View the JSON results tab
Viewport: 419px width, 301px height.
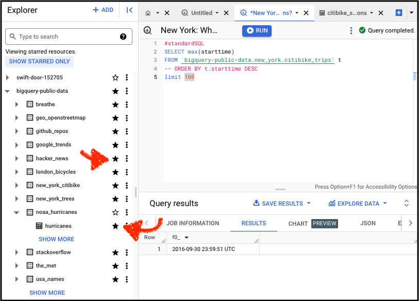pyautogui.click(x=367, y=223)
